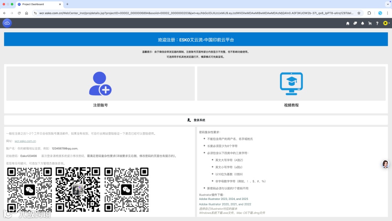
Task: Click the third WeChat QR code
Action: coord(126,190)
